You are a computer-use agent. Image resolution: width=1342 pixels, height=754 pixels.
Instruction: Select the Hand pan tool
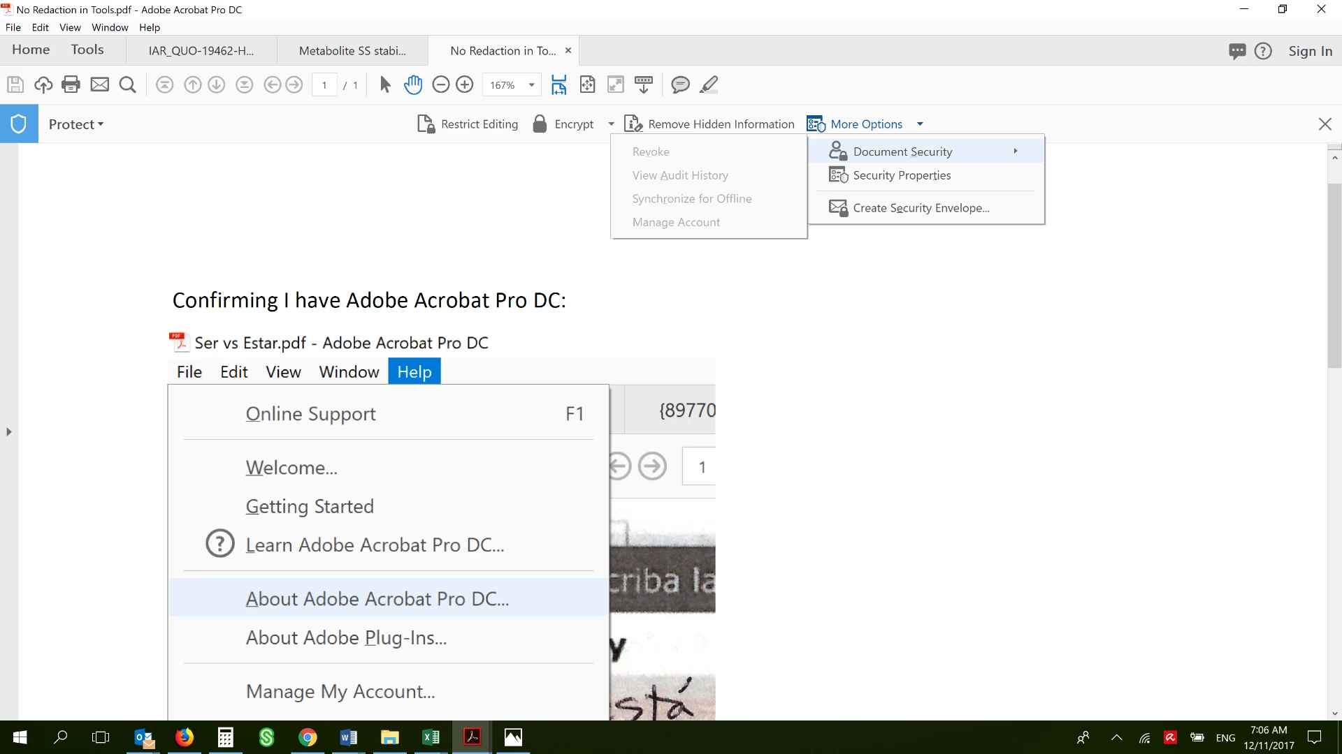413,85
